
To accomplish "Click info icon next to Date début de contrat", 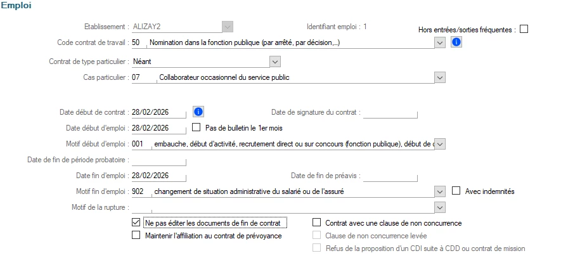I will pyautogui.click(x=198, y=112).
